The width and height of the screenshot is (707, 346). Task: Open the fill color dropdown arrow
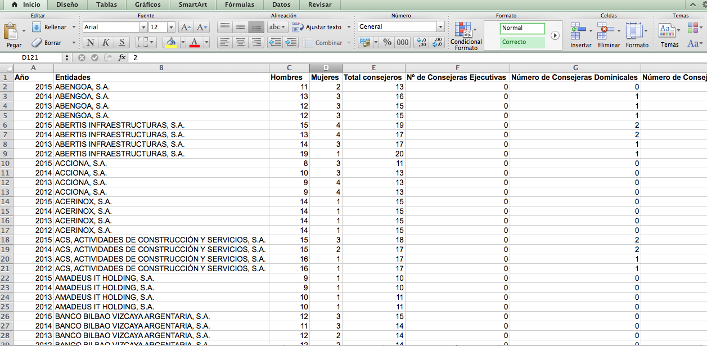(182, 42)
